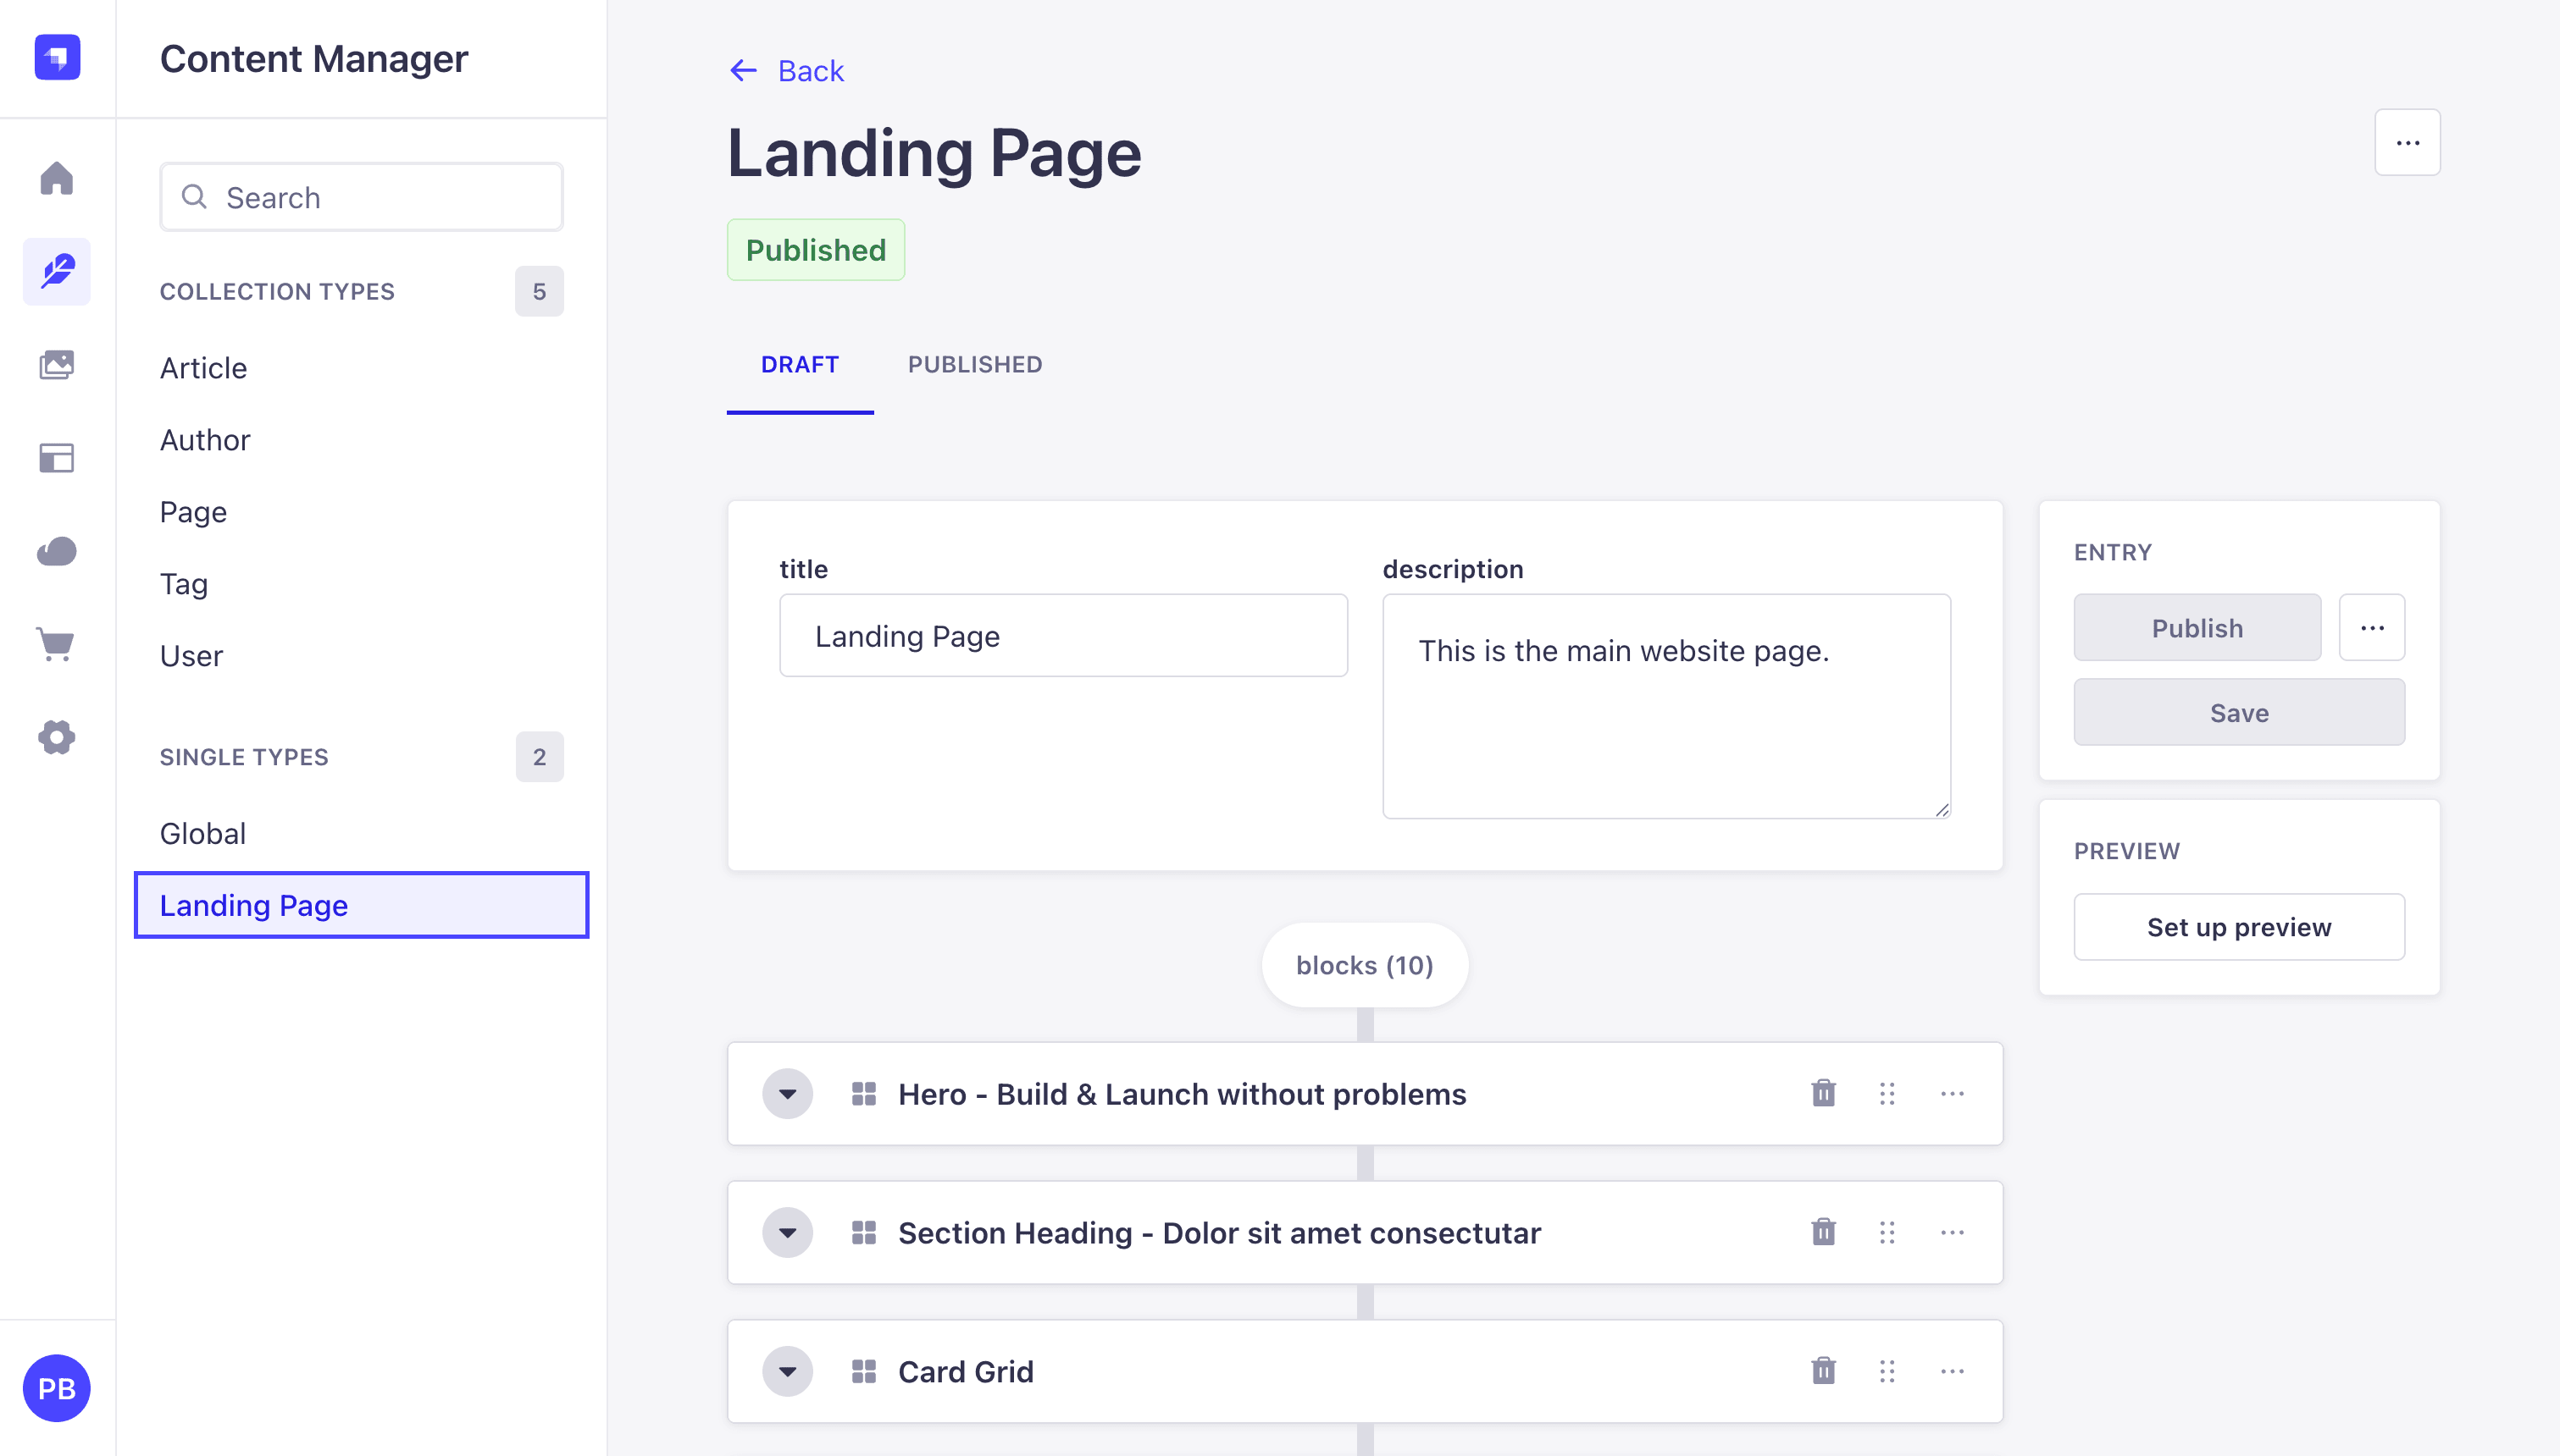Open more options for Section Heading block

click(1952, 1232)
